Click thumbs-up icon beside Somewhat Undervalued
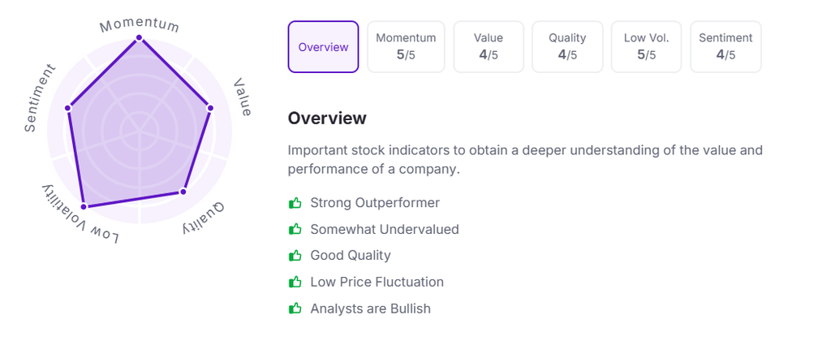 [x=295, y=230]
